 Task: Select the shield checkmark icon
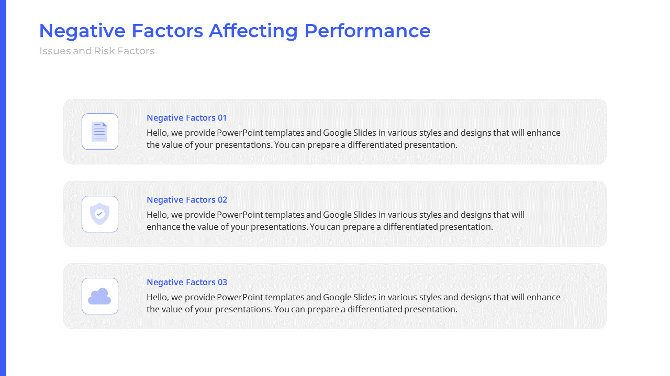tap(99, 214)
